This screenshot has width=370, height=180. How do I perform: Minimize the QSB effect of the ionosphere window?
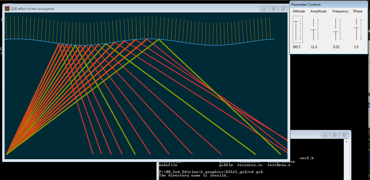264,9
